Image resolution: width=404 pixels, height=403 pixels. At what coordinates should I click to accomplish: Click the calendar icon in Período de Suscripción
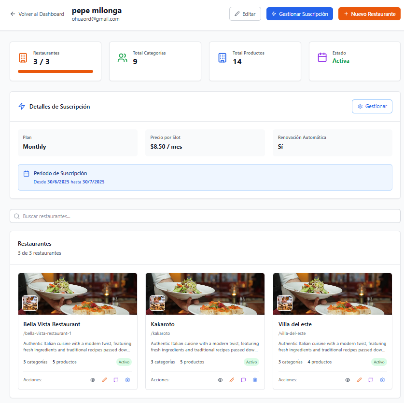coord(26,173)
